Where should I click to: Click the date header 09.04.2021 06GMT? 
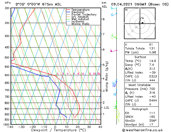click(x=129, y=4)
